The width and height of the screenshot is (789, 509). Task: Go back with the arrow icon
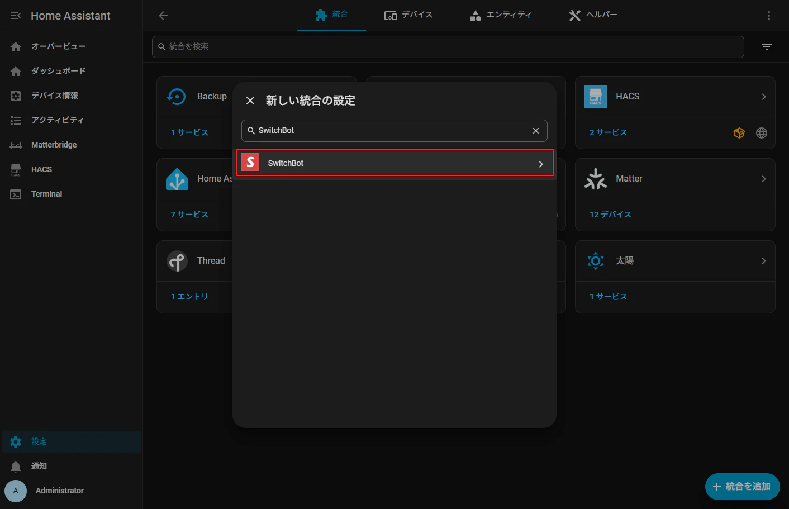[163, 16]
